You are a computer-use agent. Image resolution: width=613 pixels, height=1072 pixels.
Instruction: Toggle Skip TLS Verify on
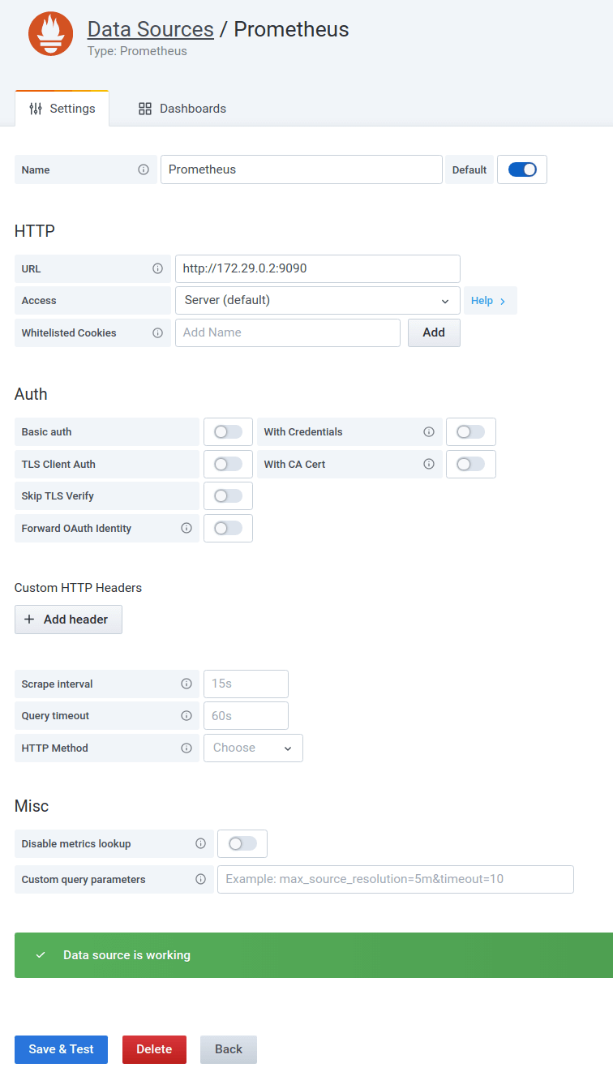pos(228,495)
